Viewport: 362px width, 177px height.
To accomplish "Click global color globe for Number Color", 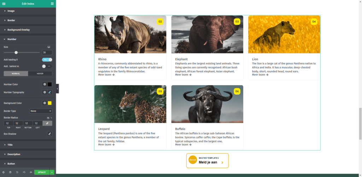I will [45, 84].
